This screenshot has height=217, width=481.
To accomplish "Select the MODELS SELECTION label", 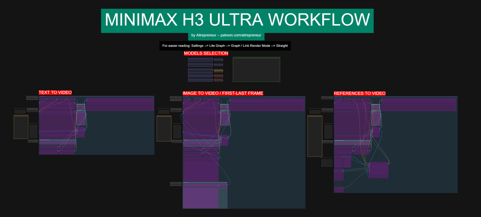I will (x=206, y=53).
